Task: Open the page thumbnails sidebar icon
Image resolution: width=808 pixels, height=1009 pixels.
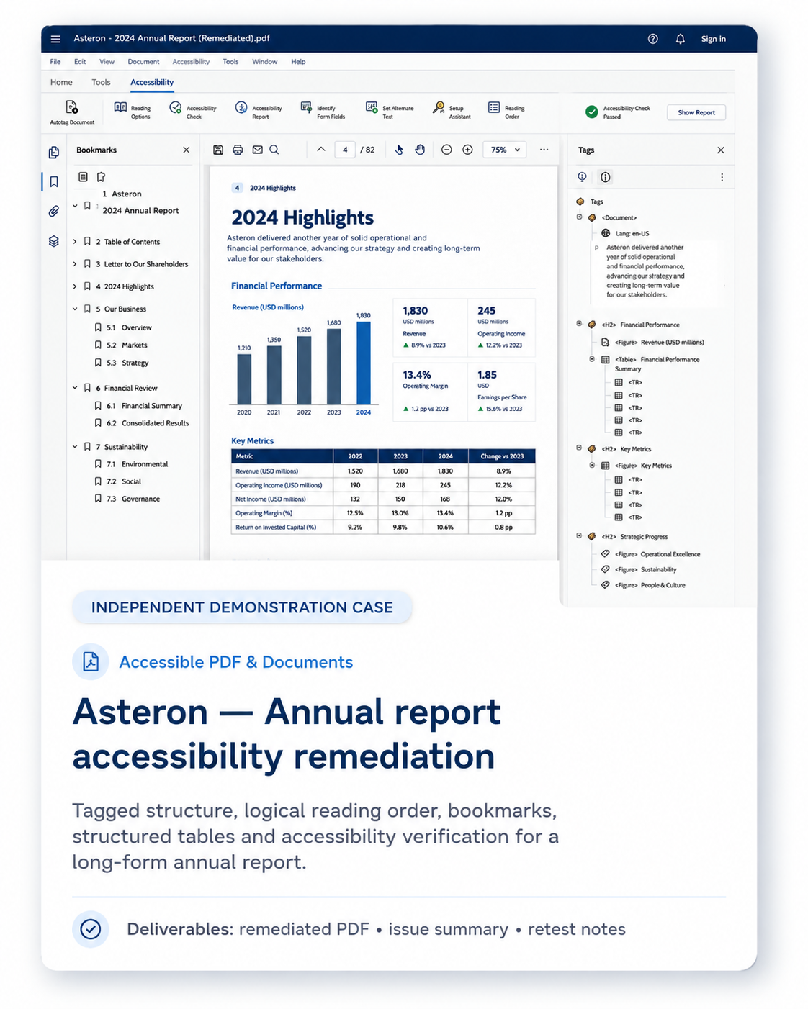Action: click(54, 153)
